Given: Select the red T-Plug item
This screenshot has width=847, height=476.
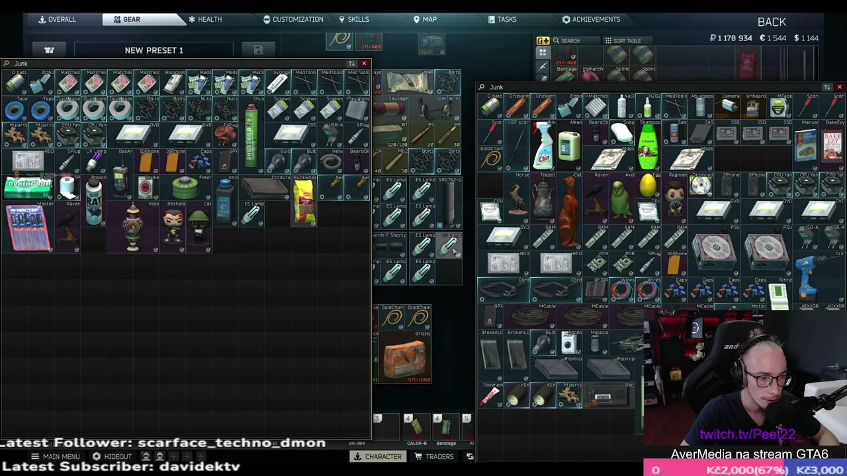Looking at the screenshot, I should (x=226, y=136).
